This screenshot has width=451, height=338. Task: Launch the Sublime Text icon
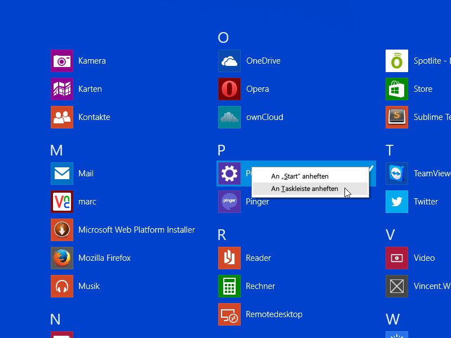(397, 117)
